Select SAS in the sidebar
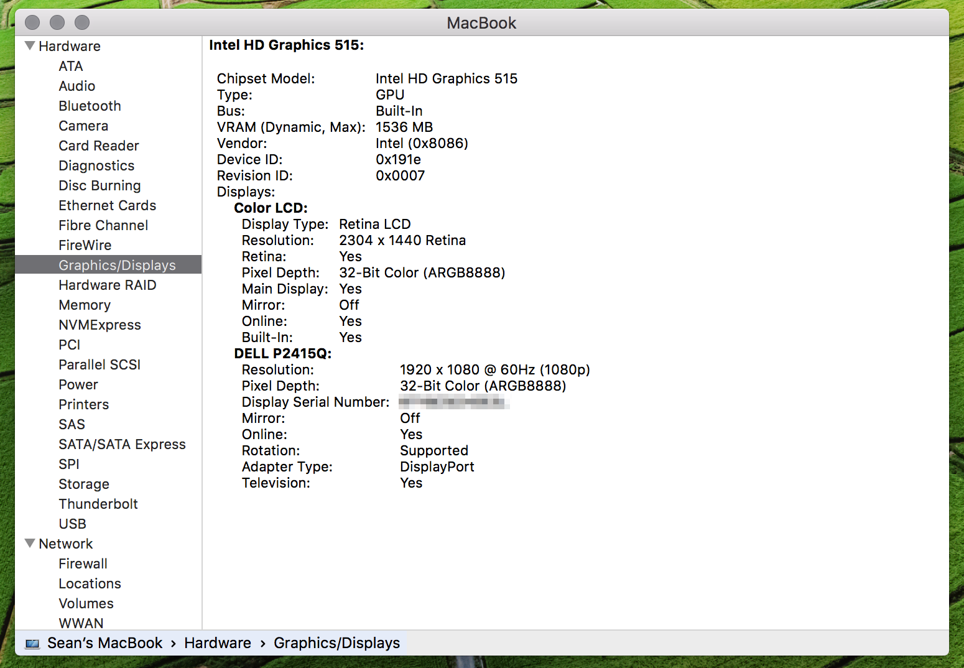Screen dimensions: 964x668 click(72, 424)
